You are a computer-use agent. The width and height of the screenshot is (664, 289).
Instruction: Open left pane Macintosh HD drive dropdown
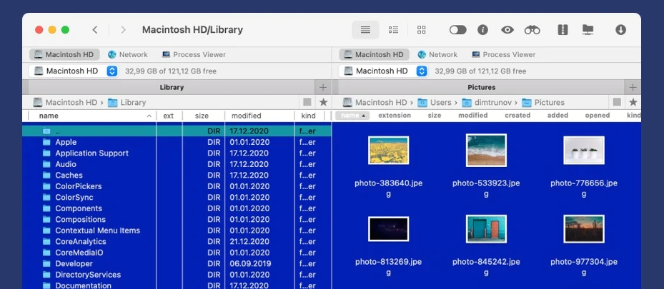112,71
